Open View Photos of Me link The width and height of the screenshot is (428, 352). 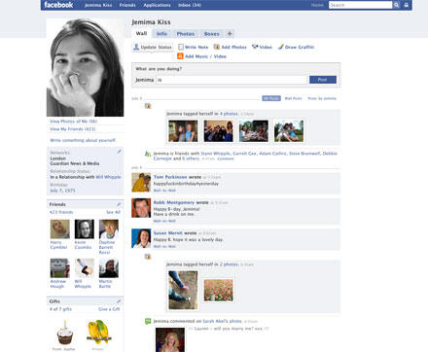point(74,122)
